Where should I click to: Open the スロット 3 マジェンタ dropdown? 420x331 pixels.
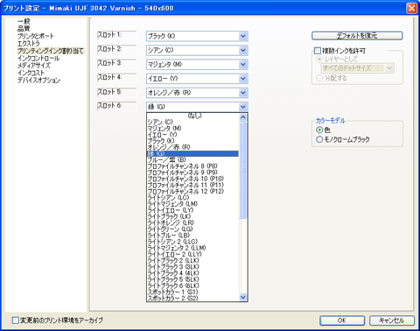click(x=197, y=64)
